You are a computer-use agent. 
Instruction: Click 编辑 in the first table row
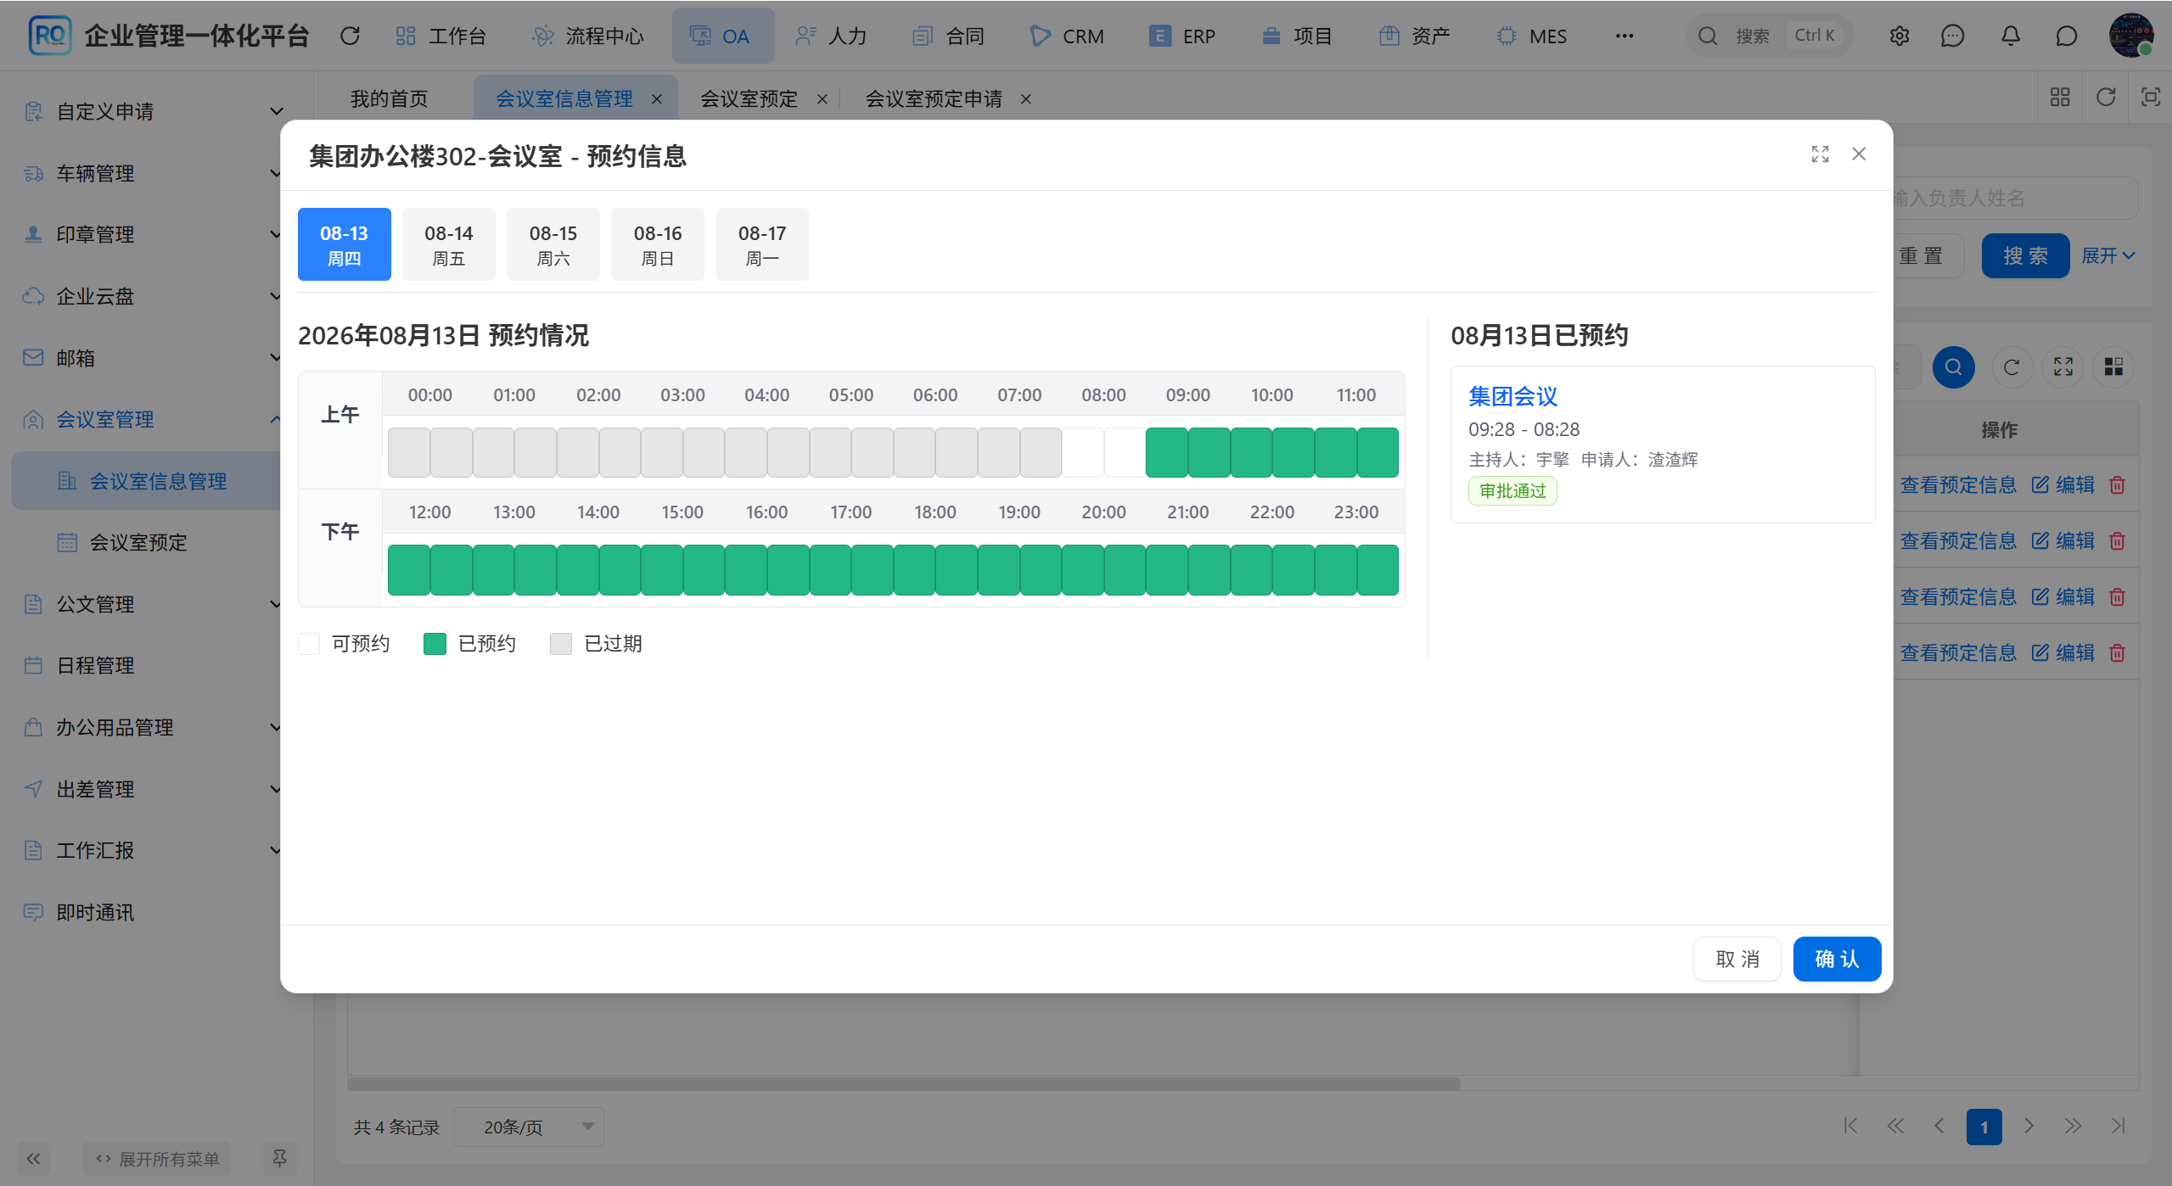pyautogui.click(x=2063, y=485)
